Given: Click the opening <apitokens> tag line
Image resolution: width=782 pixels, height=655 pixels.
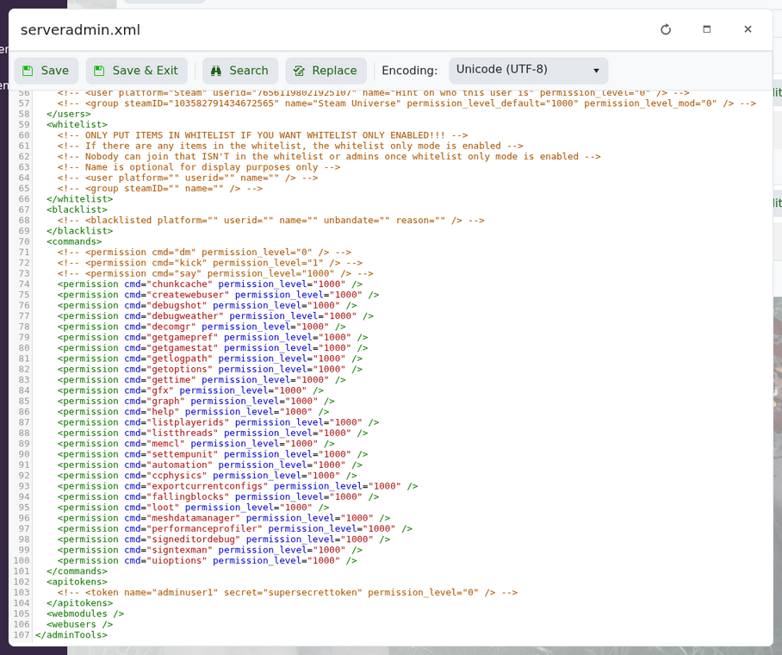Looking at the screenshot, I should tap(77, 582).
